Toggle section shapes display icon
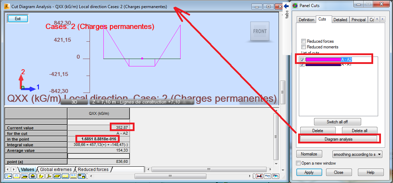 [x=41, y=176]
